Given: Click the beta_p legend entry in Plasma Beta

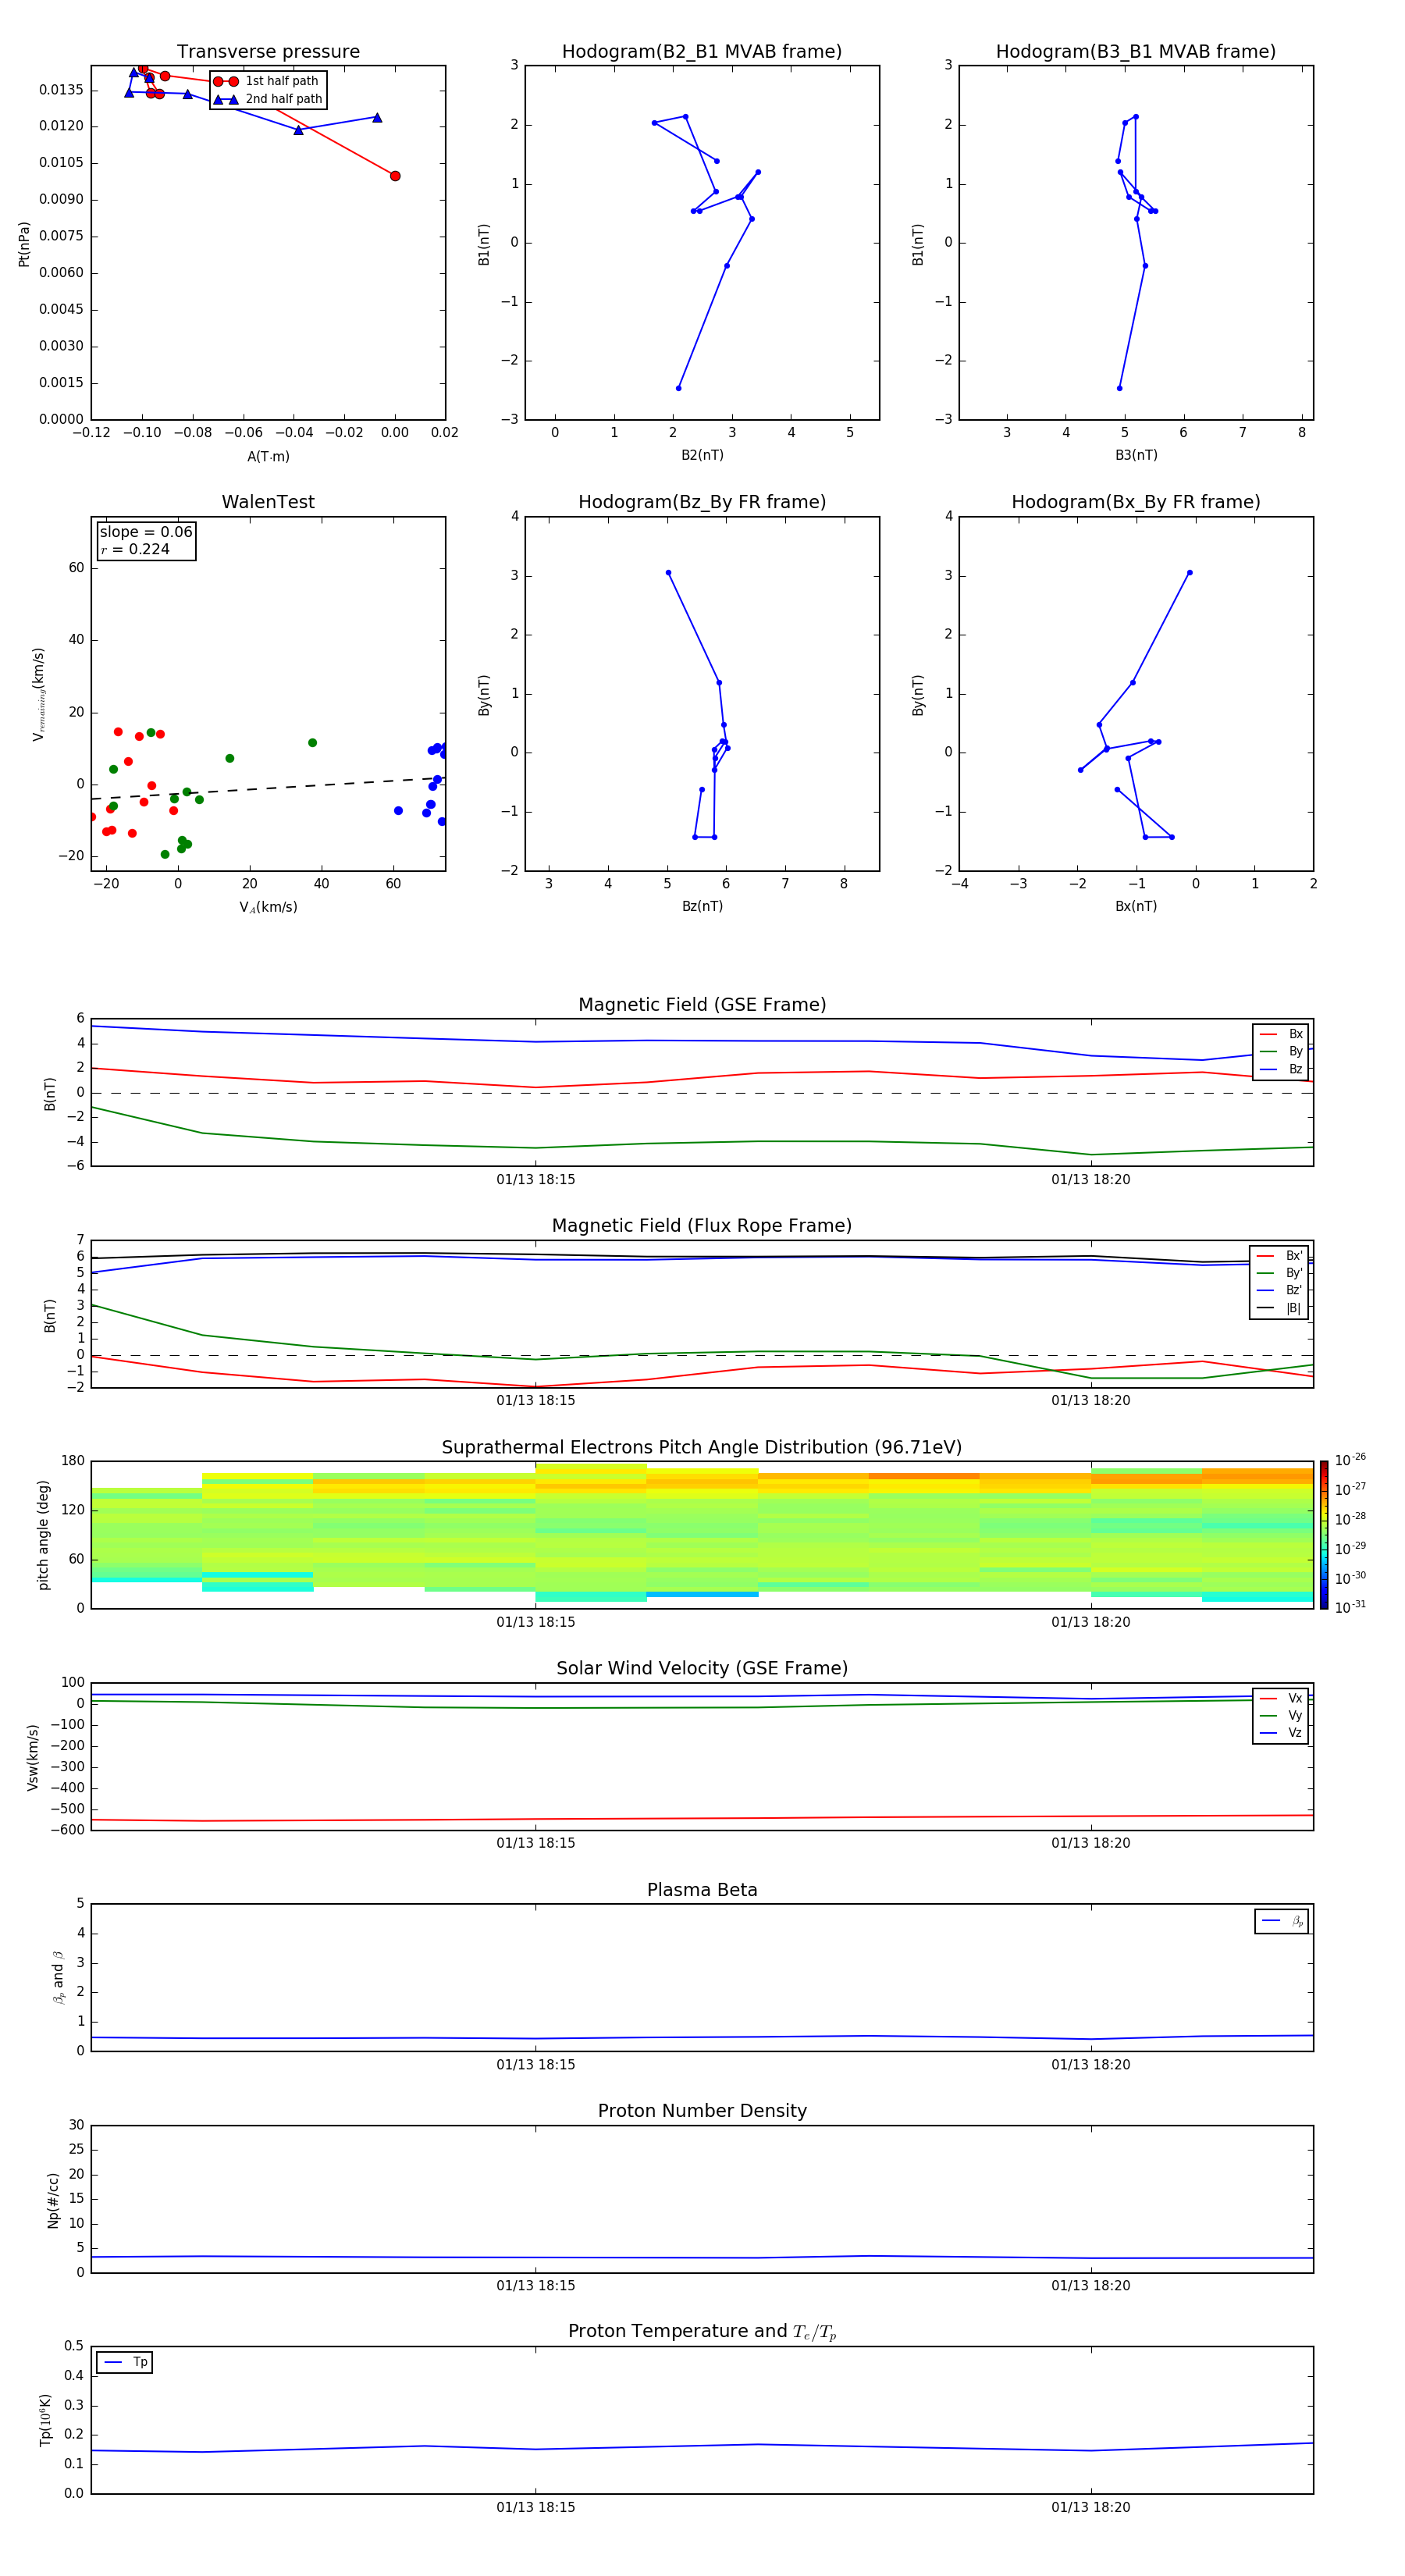Looking at the screenshot, I should tap(1282, 1921).
